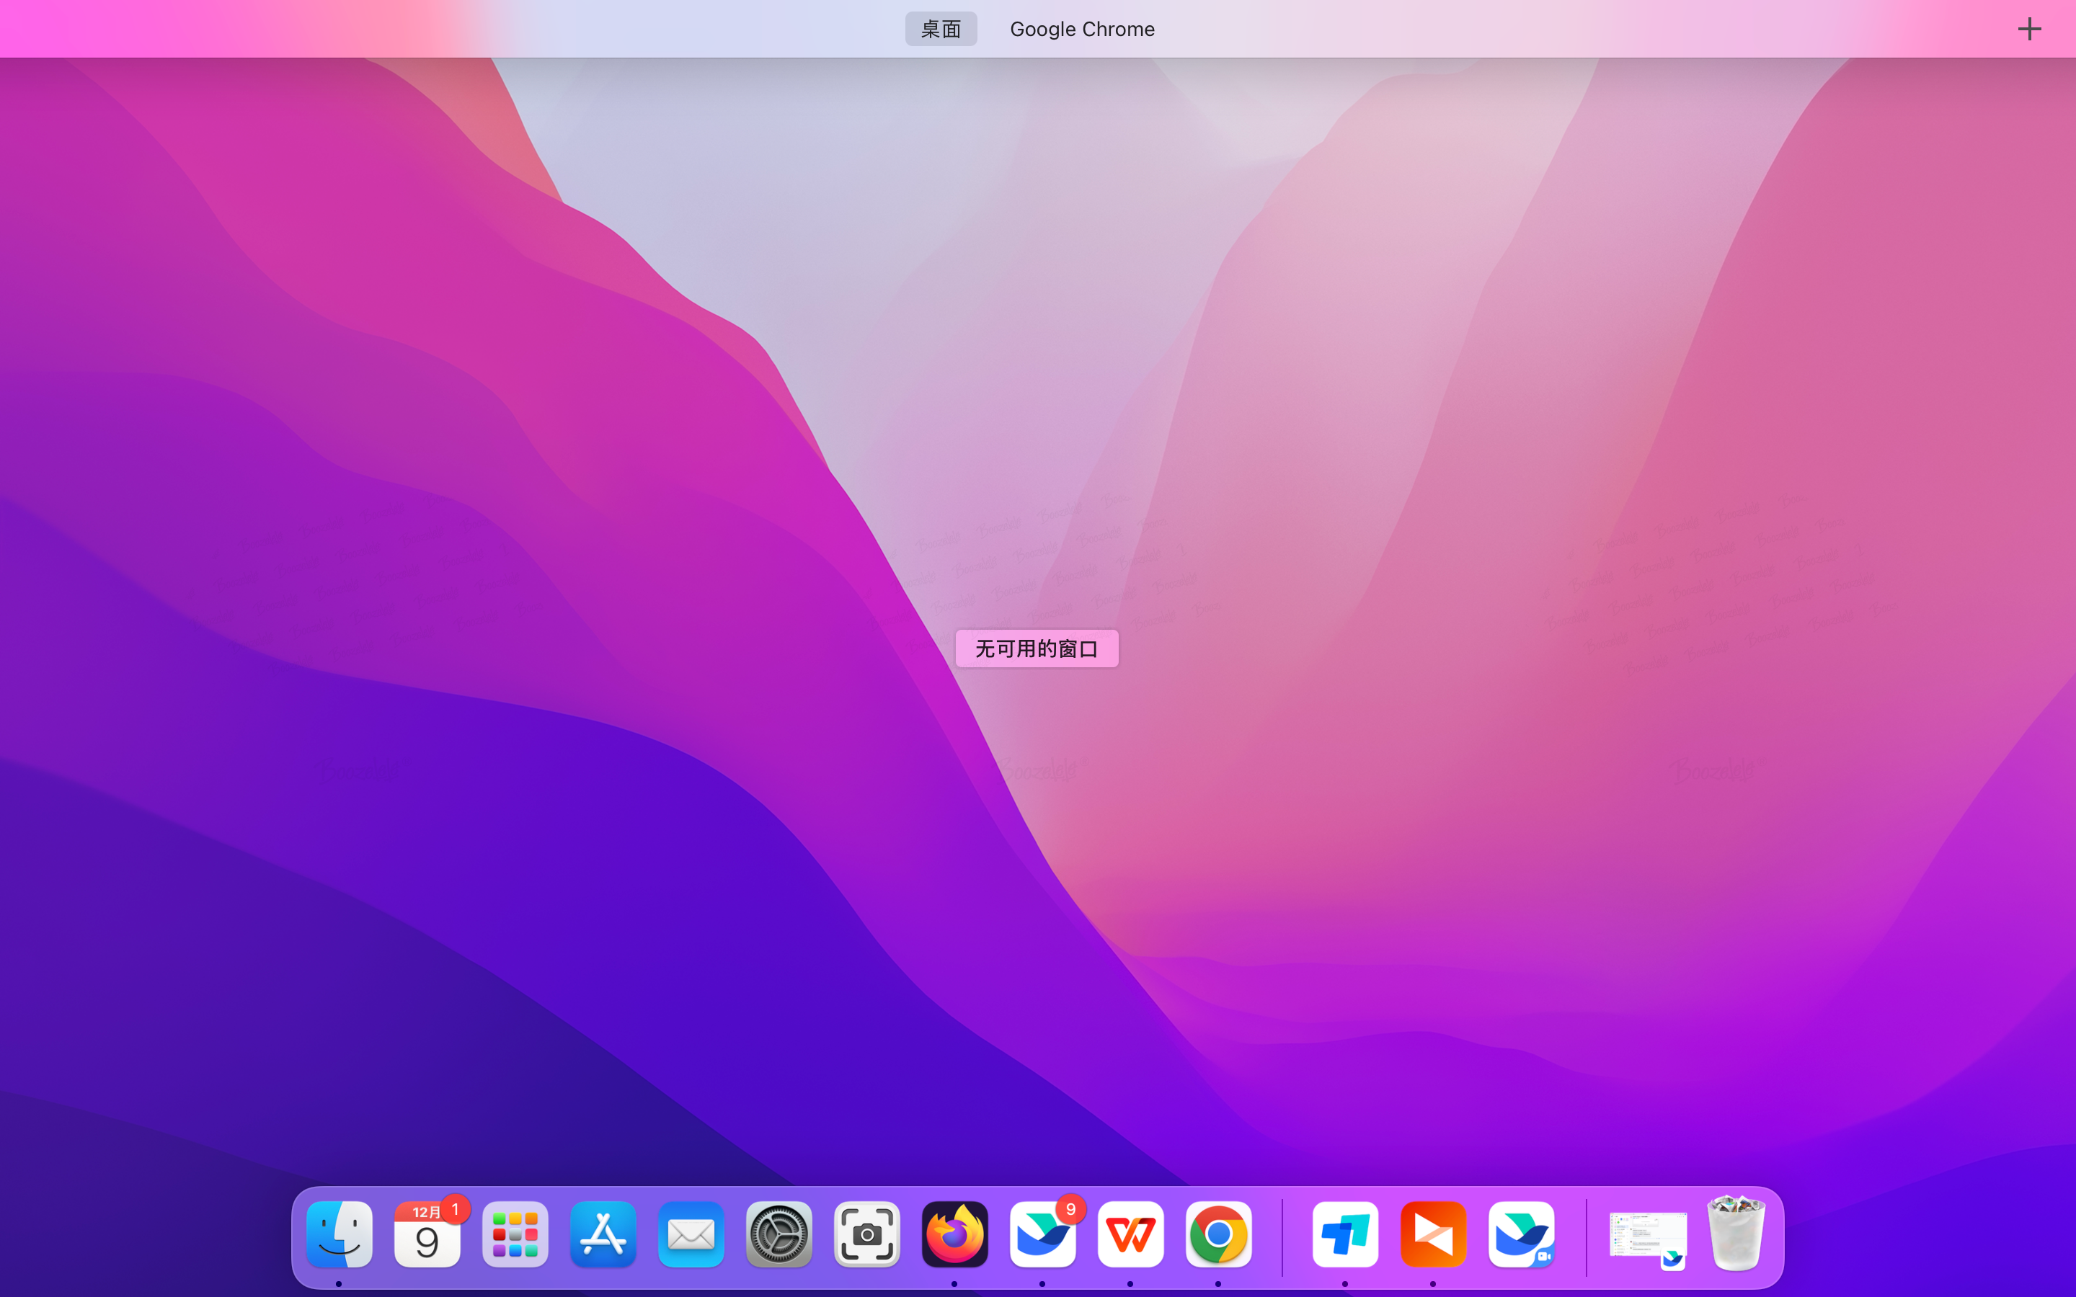Add a new desktop with plus button
The image size is (2076, 1297).
point(2029,29)
